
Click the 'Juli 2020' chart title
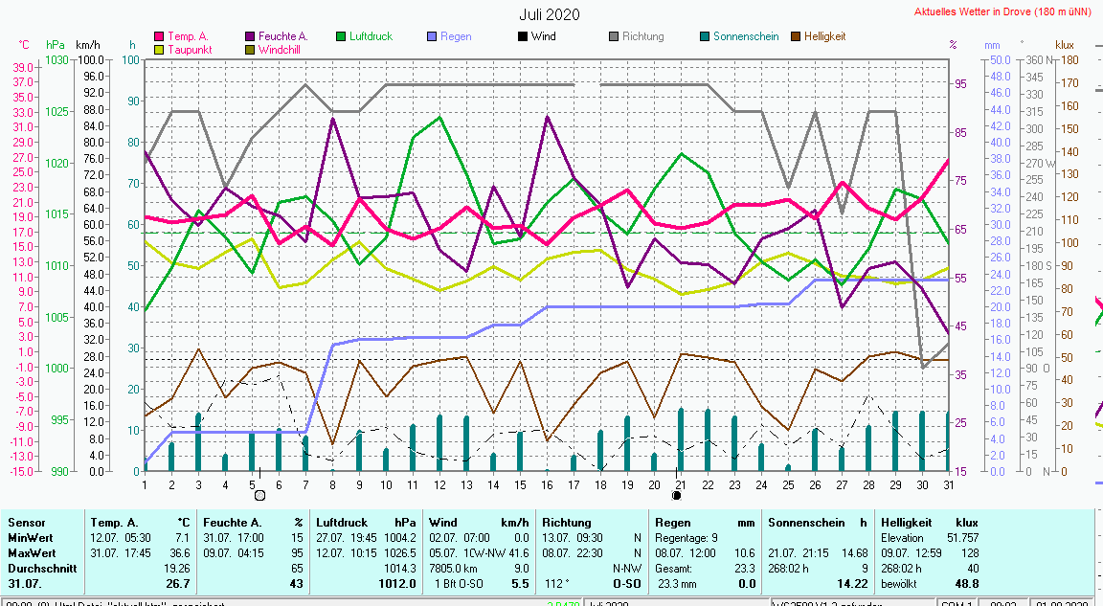[550, 14]
